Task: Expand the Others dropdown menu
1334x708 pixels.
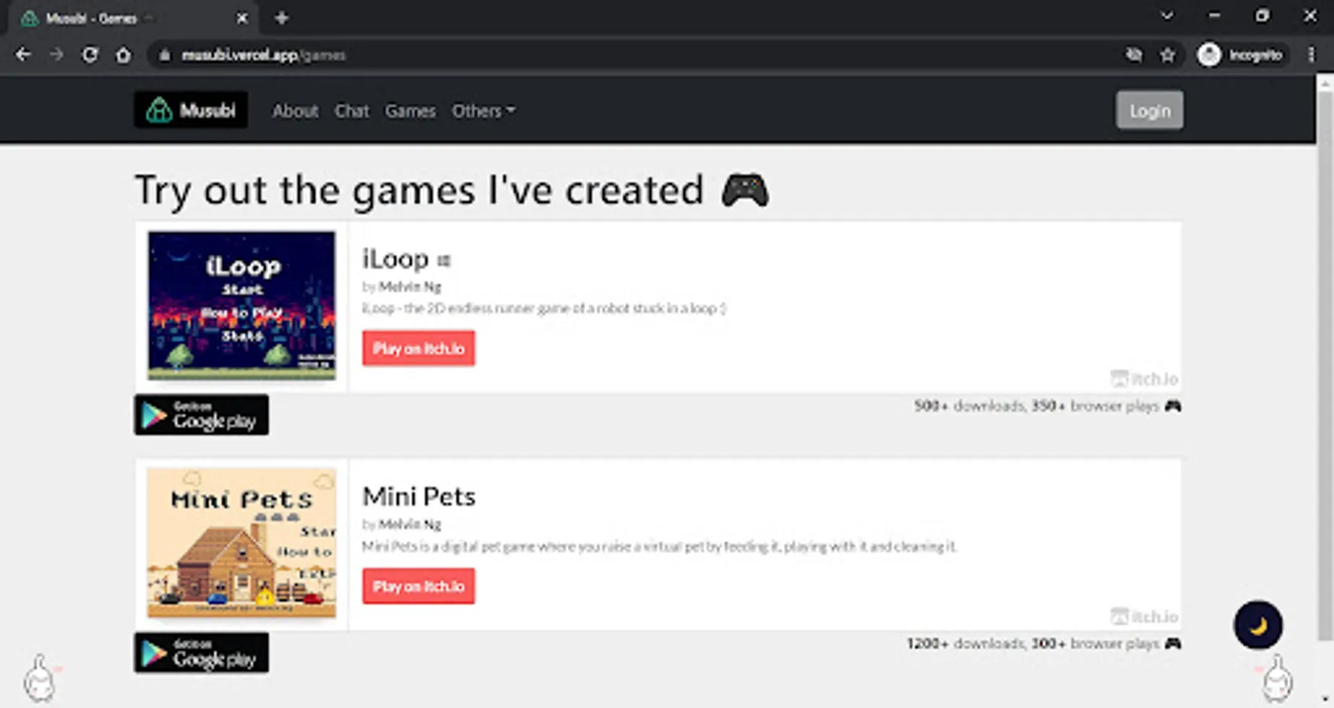Action: click(484, 111)
